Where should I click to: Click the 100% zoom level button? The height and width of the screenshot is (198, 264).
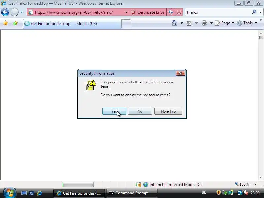tap(242, 184)
